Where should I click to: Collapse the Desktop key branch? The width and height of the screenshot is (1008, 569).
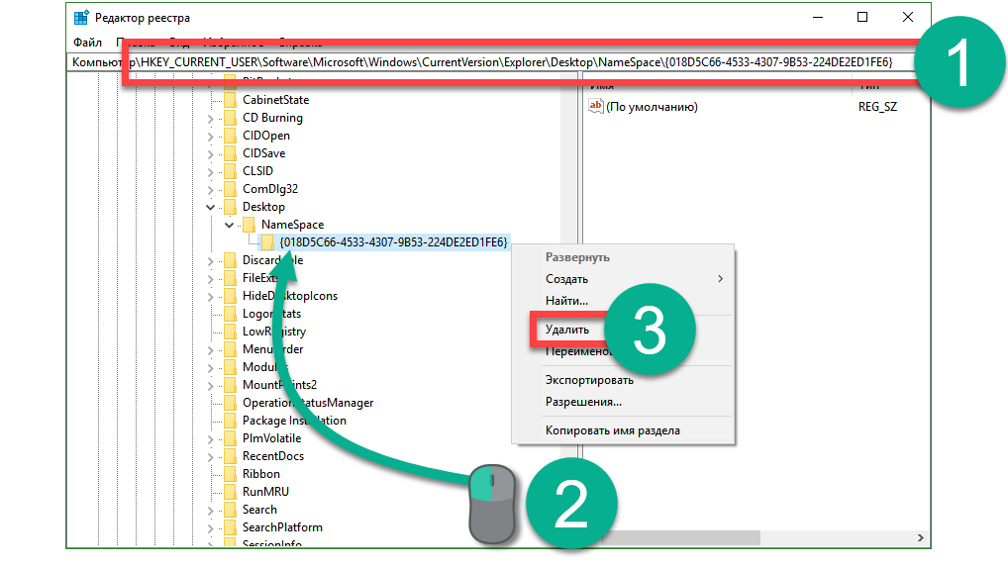pos(210,207)
